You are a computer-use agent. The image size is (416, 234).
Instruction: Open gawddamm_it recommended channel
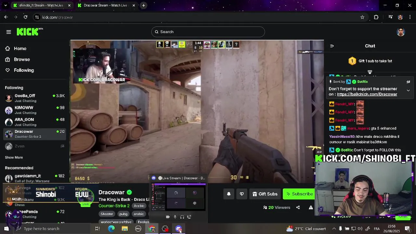pyautogui.click(x=35, y=178)
